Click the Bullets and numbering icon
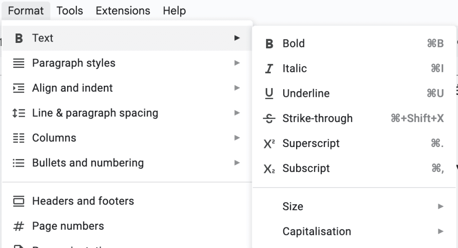Screen dimensions: 458x248 (x=19, y=163)
